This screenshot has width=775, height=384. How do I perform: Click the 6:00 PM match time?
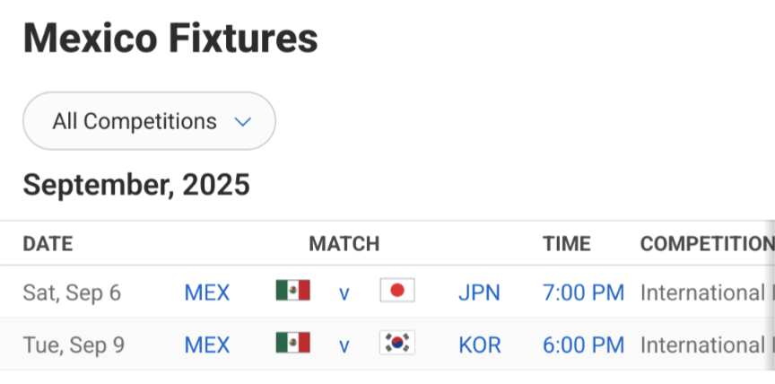coord(583,345)
